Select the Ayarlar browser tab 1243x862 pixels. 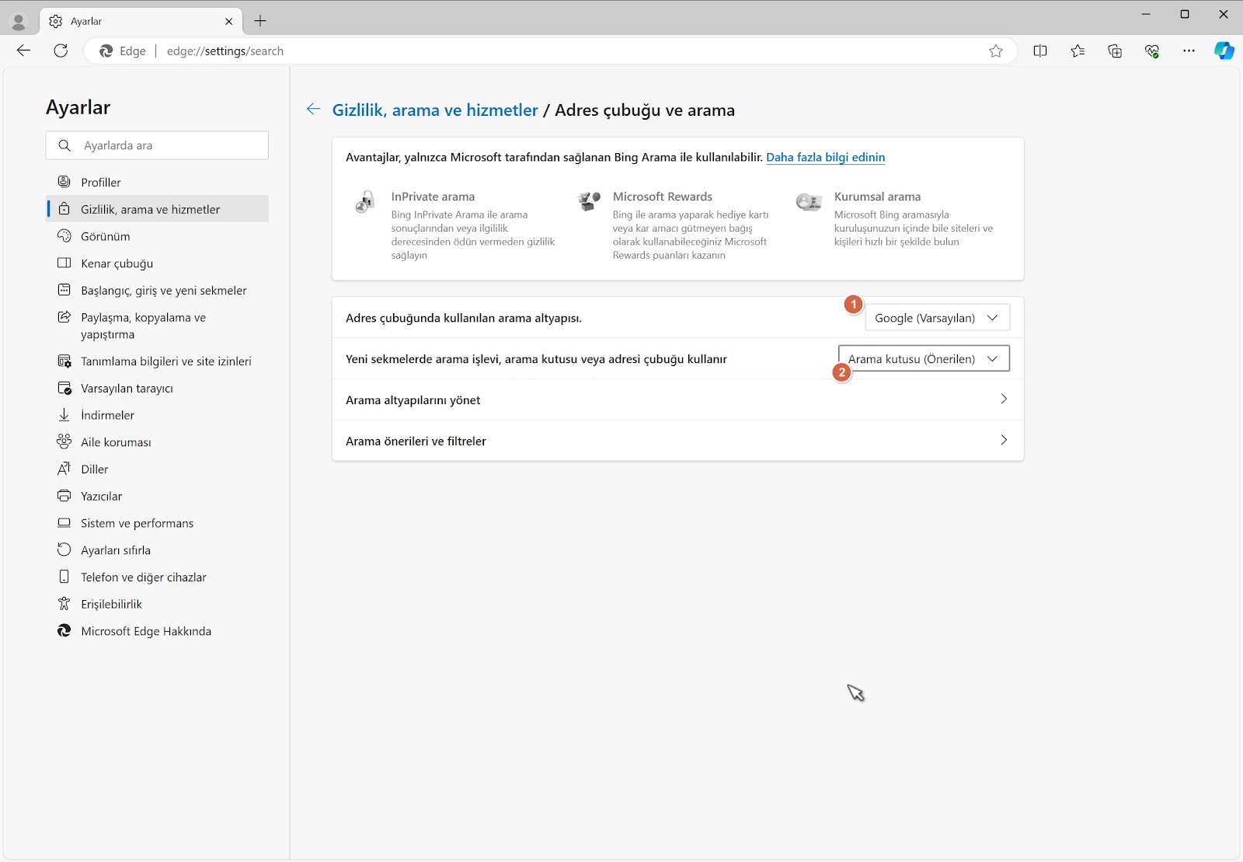(x=140, y=21)
